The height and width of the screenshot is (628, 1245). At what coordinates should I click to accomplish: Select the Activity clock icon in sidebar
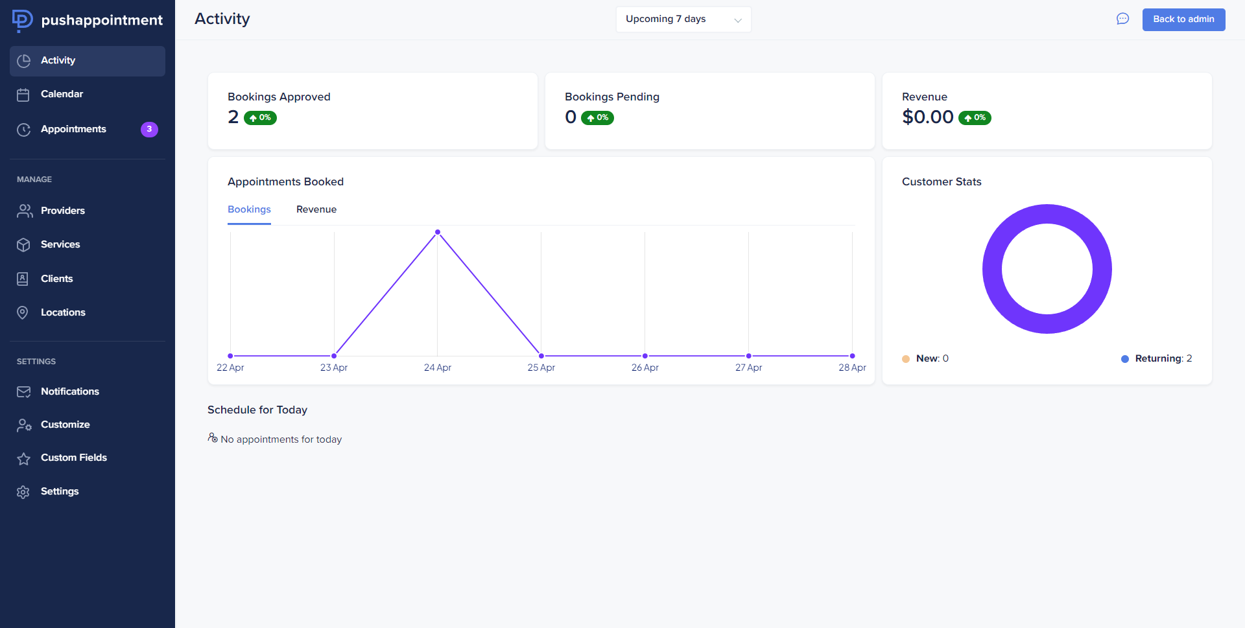pos(24,60)
